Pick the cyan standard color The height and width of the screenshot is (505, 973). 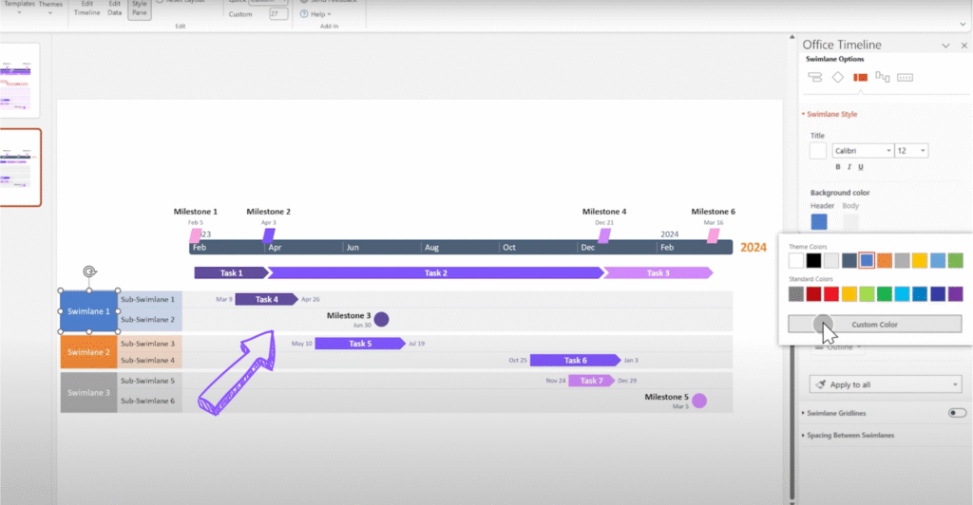click(x=903, y=293)
